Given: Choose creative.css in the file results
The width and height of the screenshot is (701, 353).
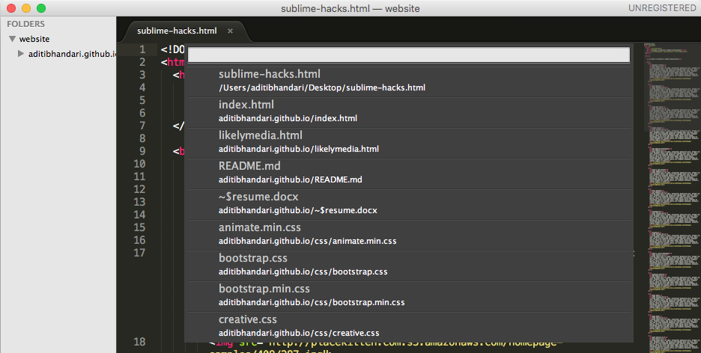Looking at the screenshot, I should pos(409,327).
